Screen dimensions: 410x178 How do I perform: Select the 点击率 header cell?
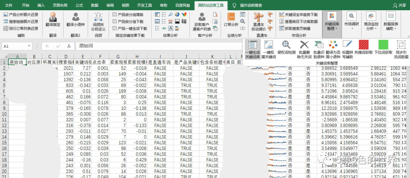tap(100, 62)
